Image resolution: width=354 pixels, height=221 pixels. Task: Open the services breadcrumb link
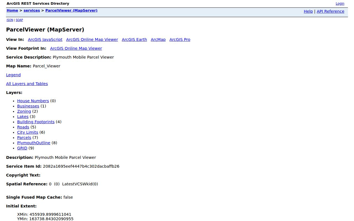click(32, 10)
